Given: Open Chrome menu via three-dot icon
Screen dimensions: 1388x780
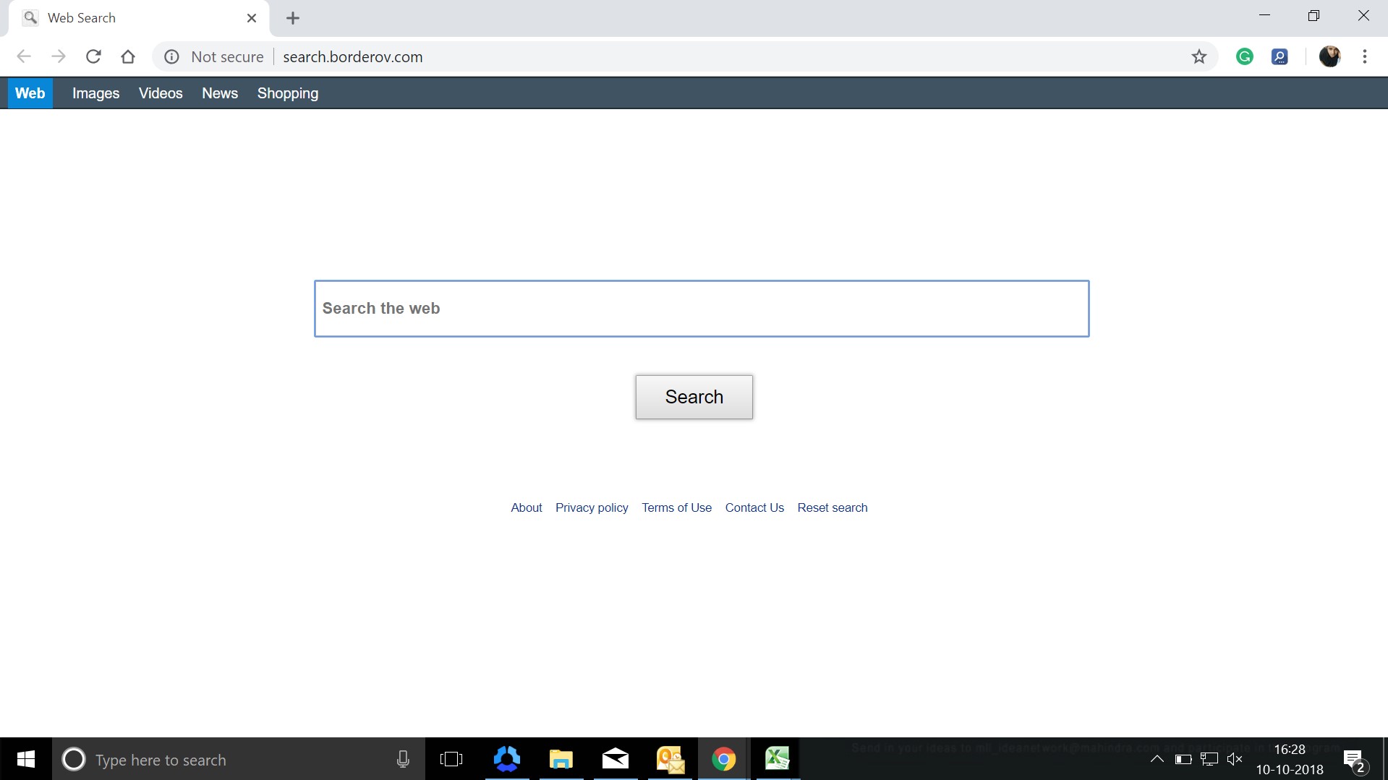Looking at the screenshot, I should coord(1365,56).
